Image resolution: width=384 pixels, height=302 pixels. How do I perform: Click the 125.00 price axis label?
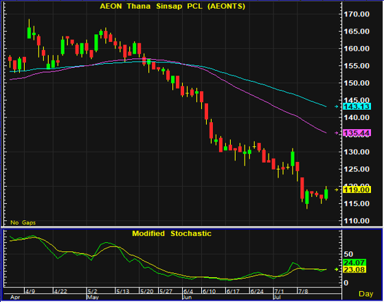357,169
